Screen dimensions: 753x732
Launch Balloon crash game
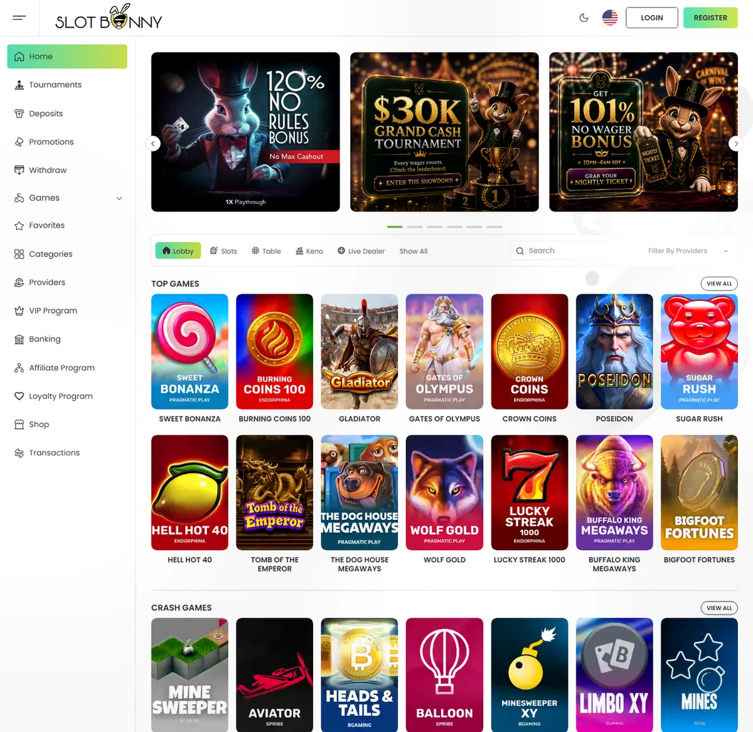coord(444,675)
